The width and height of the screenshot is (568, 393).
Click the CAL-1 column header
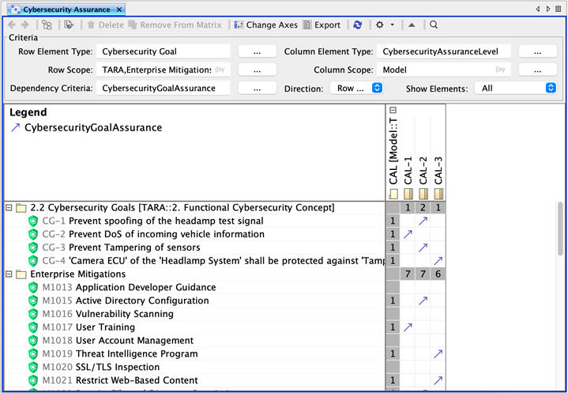coord(408,178)
